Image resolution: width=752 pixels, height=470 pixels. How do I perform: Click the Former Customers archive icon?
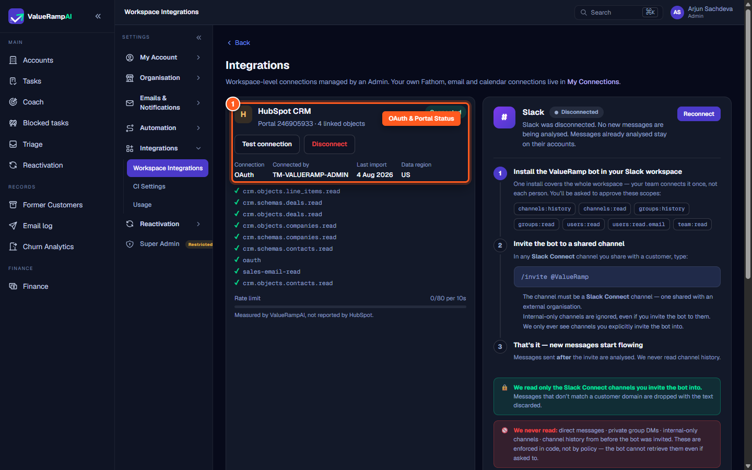pyautogui.click(x=13, y=205)
